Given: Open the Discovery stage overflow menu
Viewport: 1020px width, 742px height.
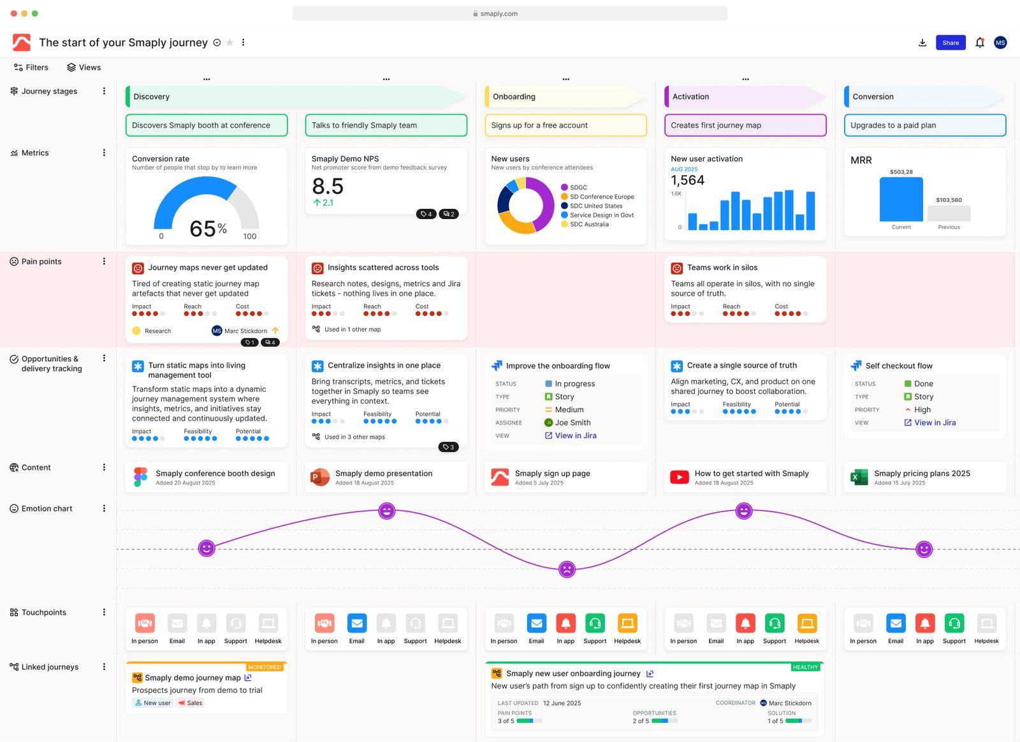Looking at the screenshot, I should [206, 79].
